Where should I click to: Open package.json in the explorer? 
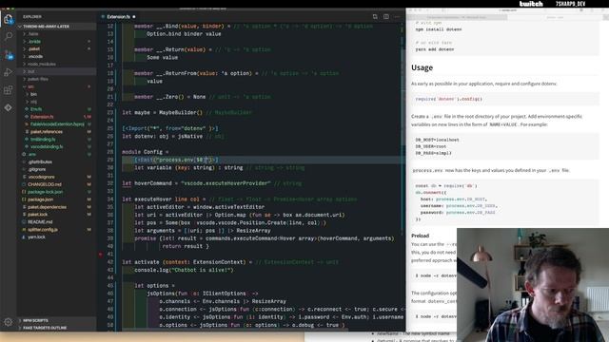pyautogui.click(x=40, y=199)
